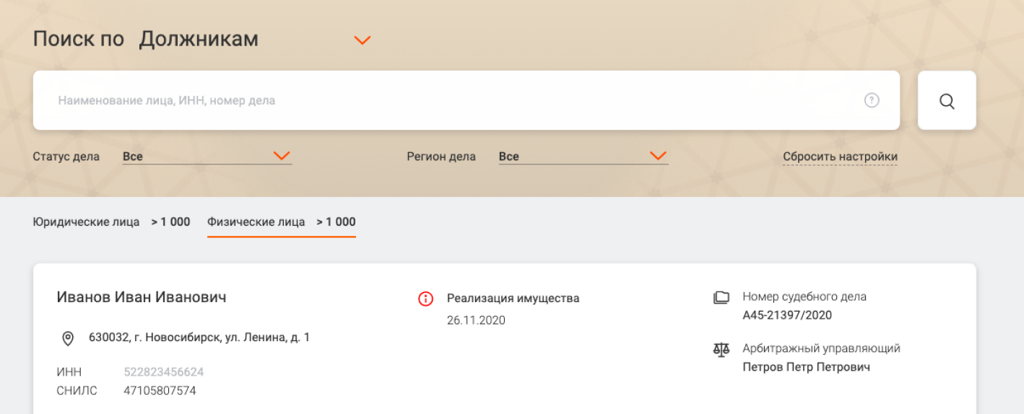
Task: Open the Регион дела dropdown
Action: (583, 157)
